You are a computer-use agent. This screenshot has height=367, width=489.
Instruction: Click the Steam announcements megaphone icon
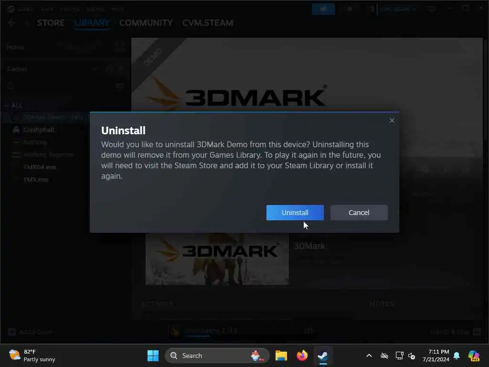point(323,9)
